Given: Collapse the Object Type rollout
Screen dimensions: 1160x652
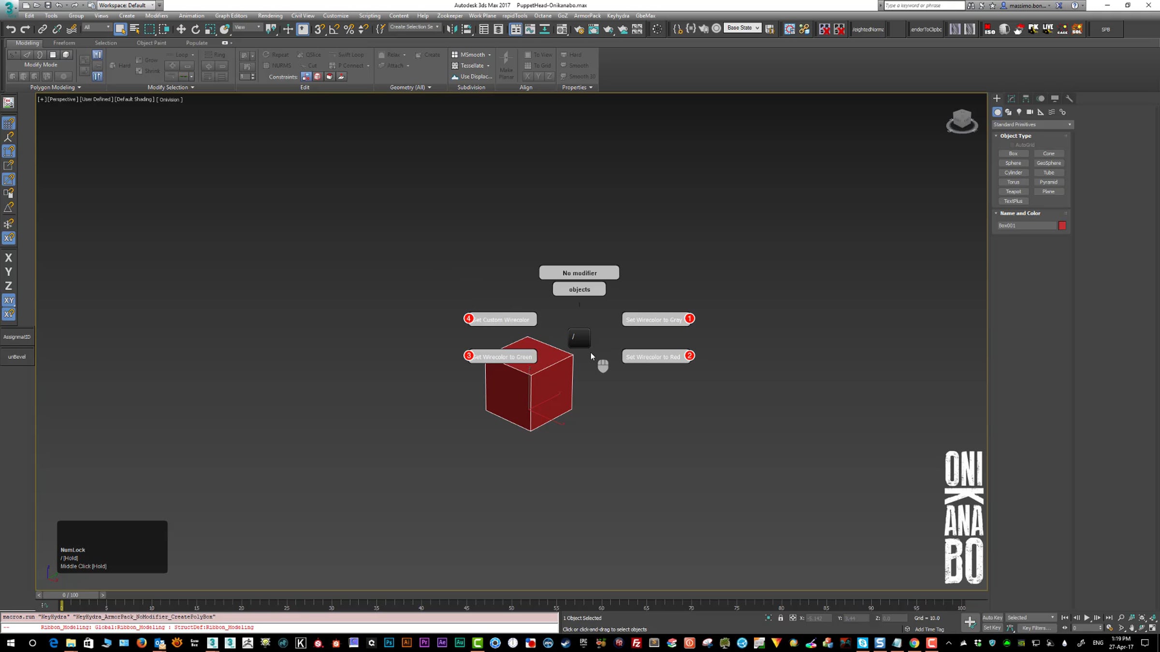Looking at the screenshot, I should click(1015, 136).
